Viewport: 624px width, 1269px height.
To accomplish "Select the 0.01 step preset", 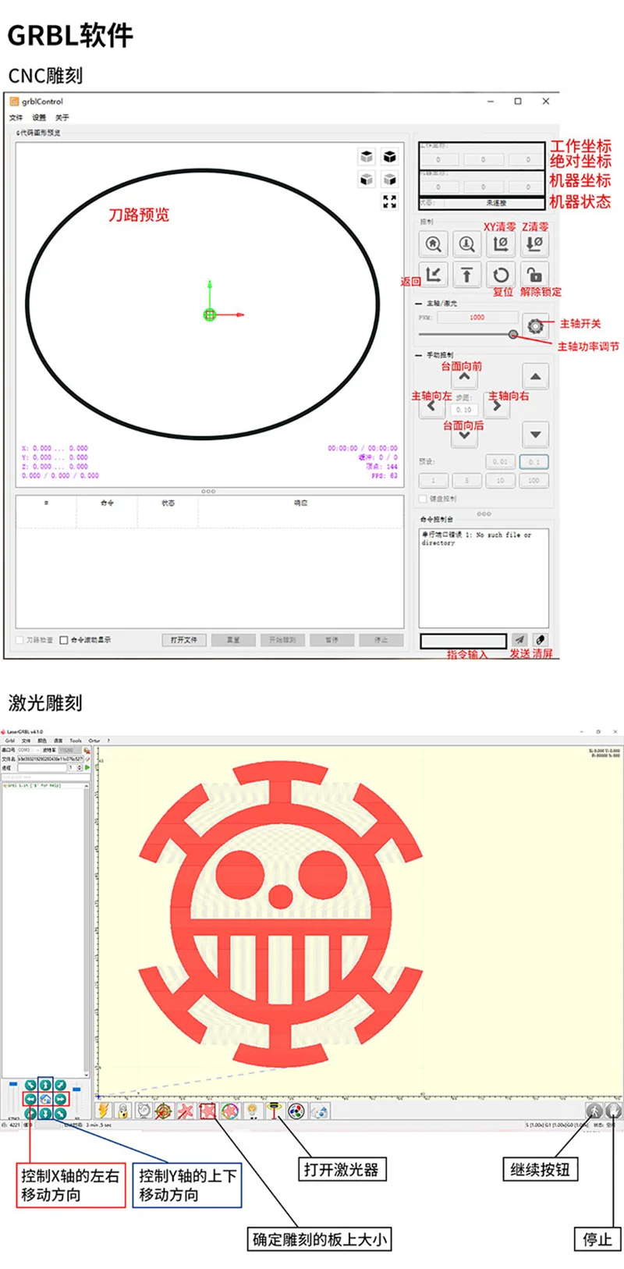I will click(500, 462).
